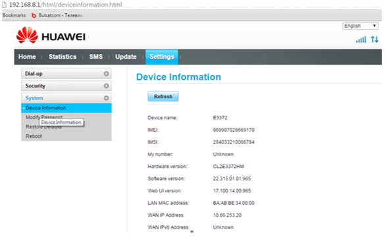
Task: Select the IMSI number value
Action: (x=234, y=142)
